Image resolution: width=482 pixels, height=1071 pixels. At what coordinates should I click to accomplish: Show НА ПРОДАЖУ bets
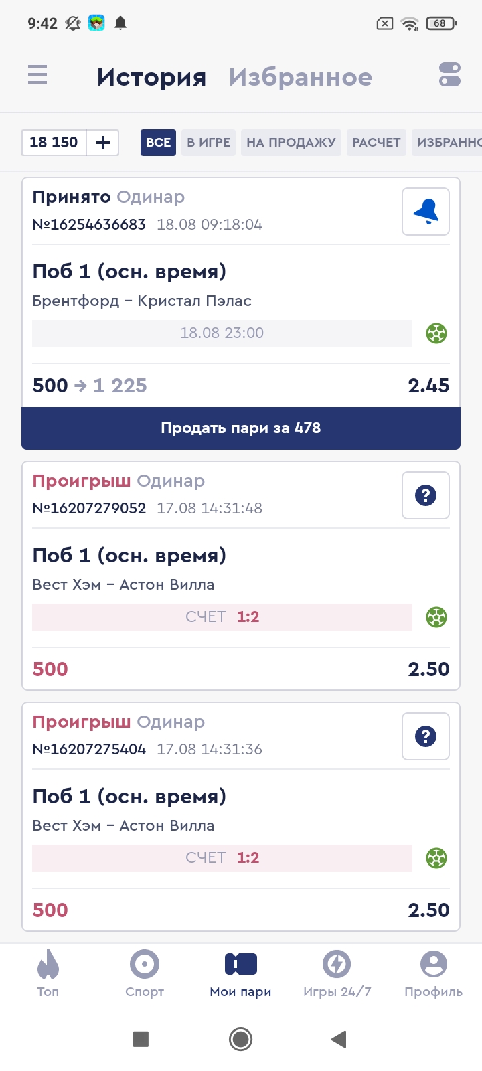pos(291,143)
